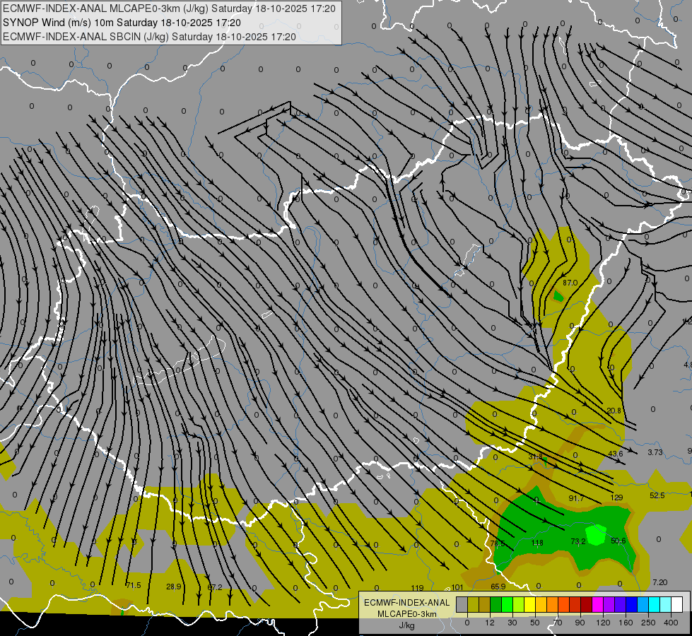
Task: Click legend tick label 12
Action: click(x=490, y=623)
